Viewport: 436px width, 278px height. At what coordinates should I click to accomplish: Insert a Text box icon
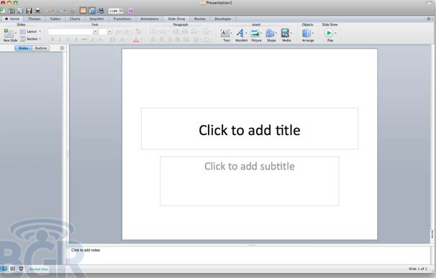pos(224,33)
